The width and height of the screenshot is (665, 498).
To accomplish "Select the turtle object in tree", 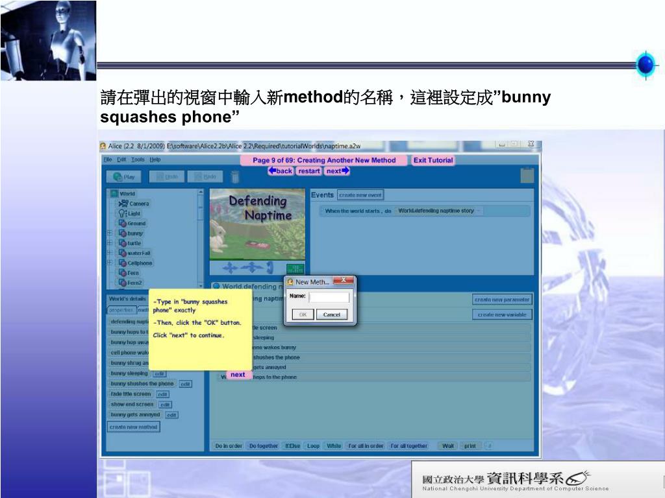I will 130,243.
